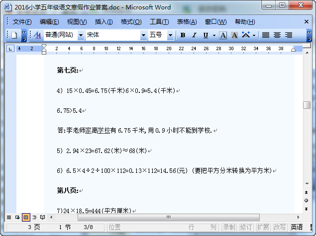
Task: Open the style dropdown showing 普通(网站)
Action: [x=79, y=35]
